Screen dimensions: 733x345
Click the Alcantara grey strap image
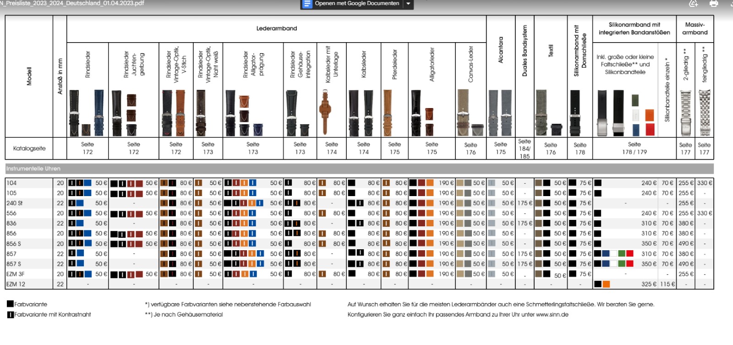tap(500, 113)
